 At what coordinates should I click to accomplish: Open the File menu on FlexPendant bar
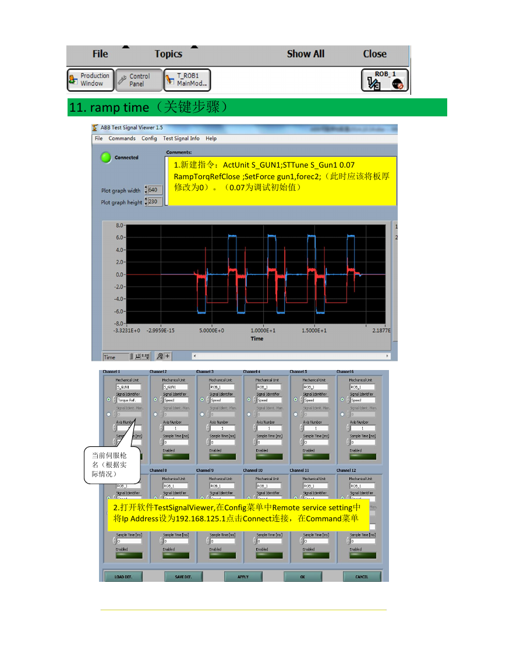pyautogui.click(x=100, y=54)
